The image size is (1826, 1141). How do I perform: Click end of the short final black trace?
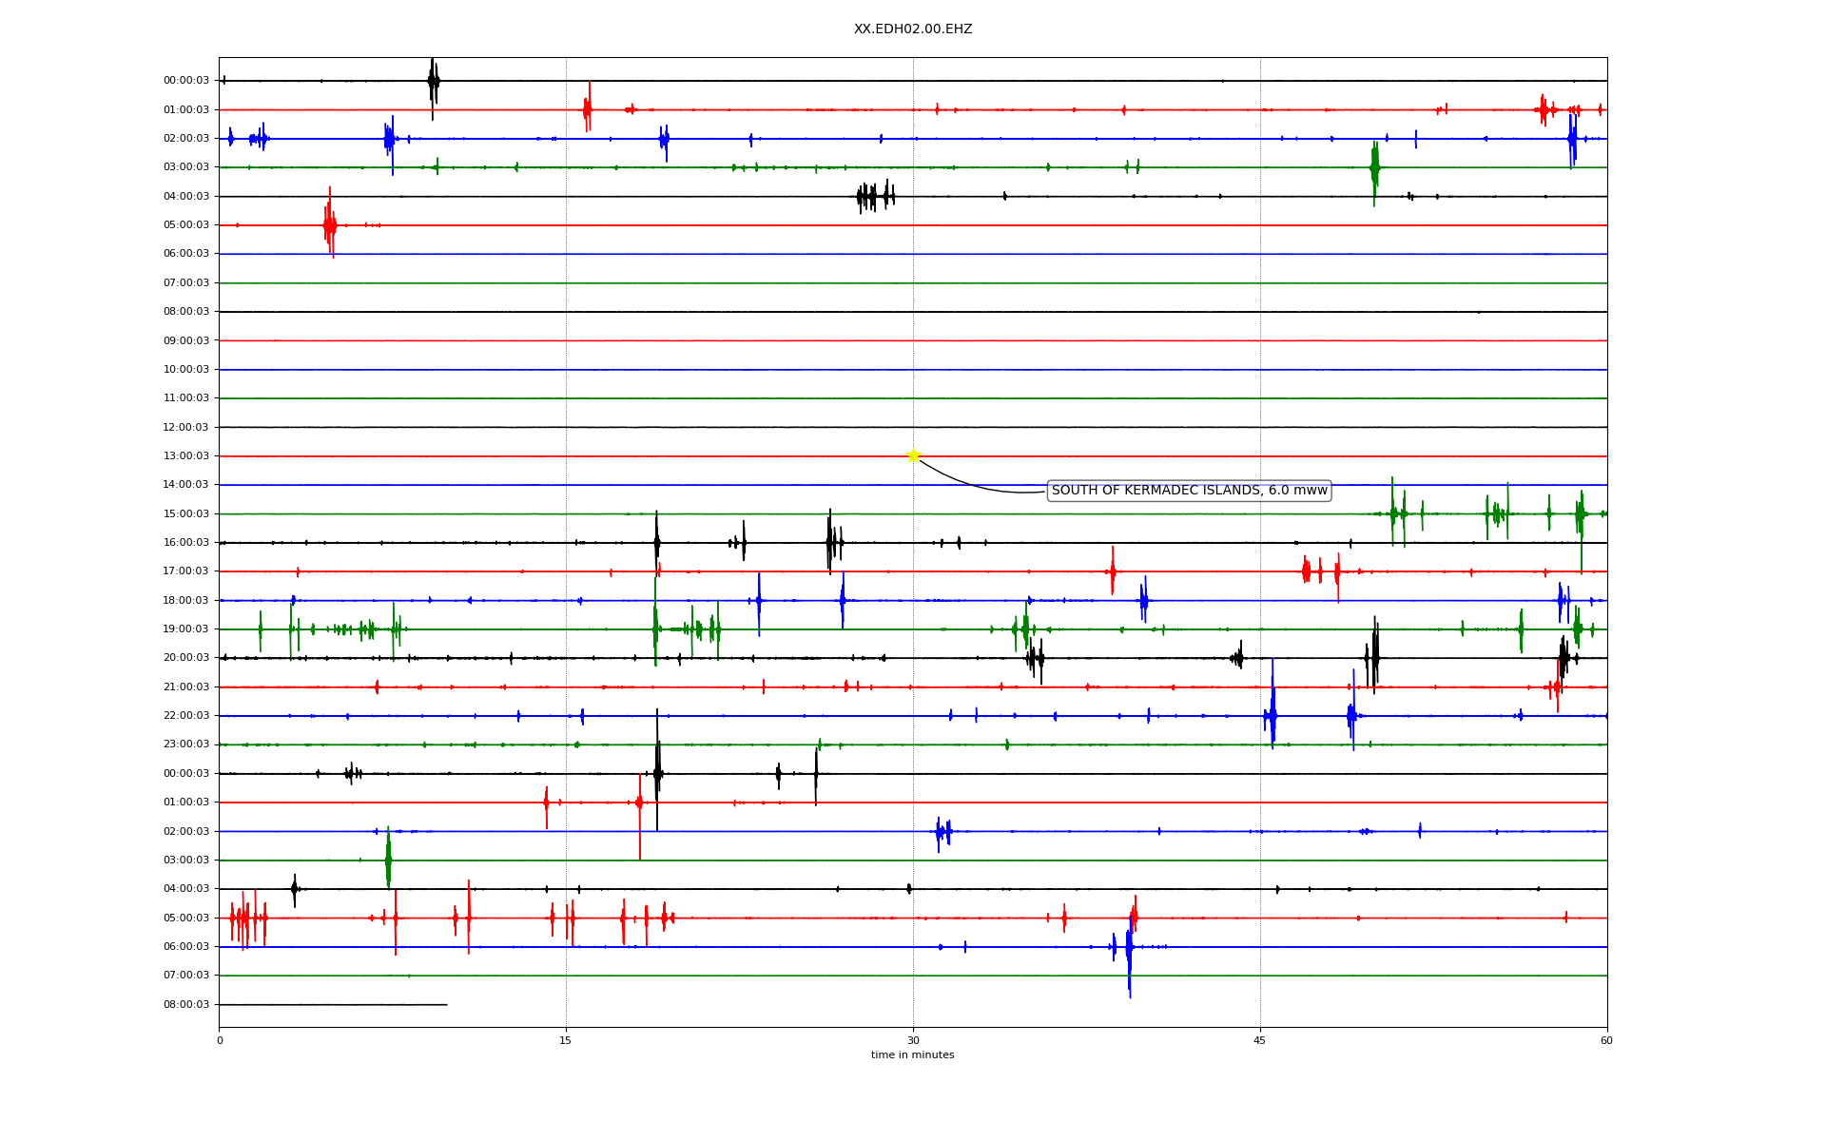446,1004
